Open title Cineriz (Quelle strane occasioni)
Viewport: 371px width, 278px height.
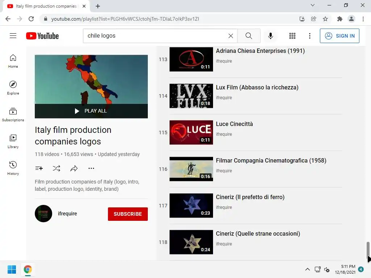pos(258,233)
